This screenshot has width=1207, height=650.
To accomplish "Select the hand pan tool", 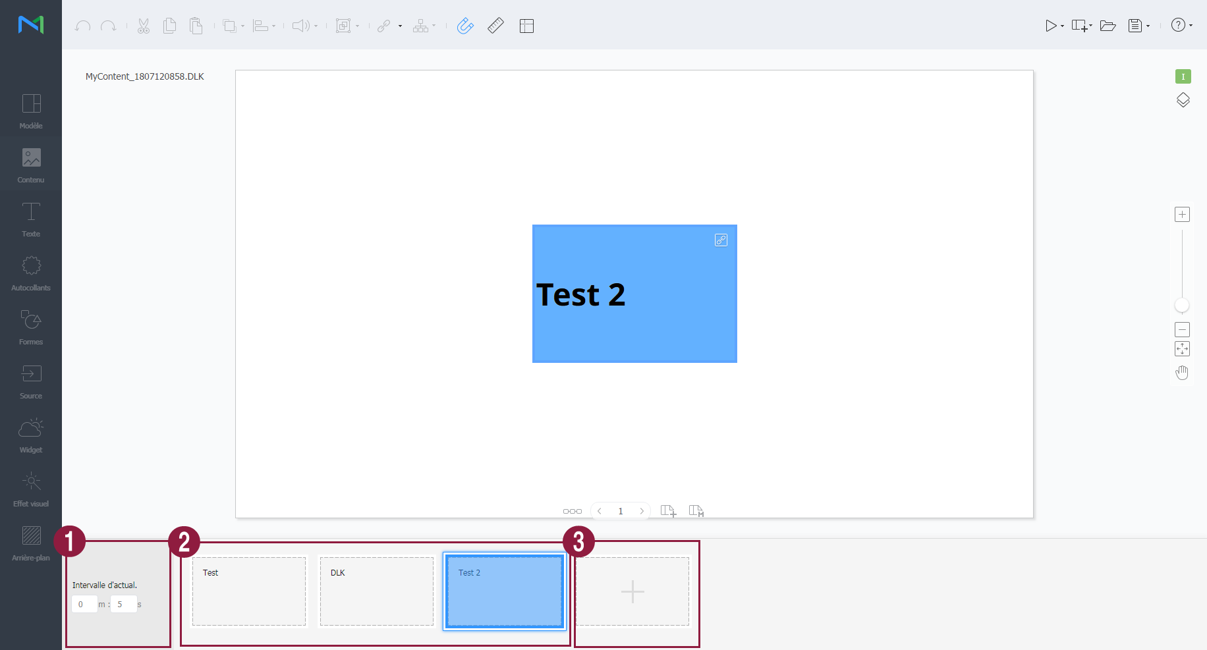I will pyautogui.click(x=1182, y=373).
